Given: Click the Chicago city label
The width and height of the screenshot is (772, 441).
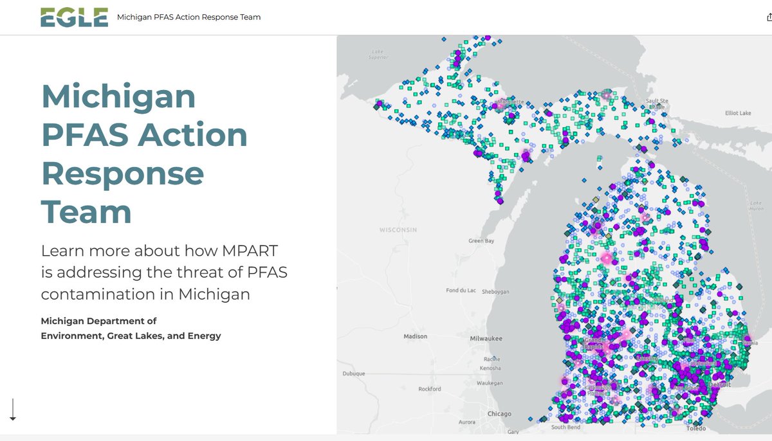Looking at the screenshot, I should pos(499,414).
